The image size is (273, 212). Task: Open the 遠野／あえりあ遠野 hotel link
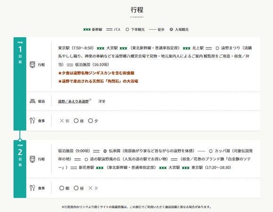[73, 101]
